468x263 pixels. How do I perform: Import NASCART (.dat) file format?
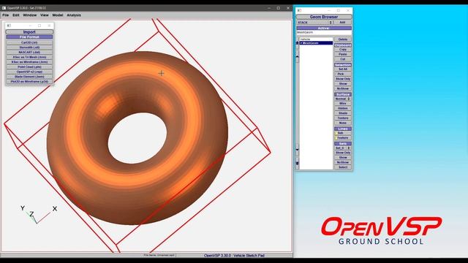29,52
